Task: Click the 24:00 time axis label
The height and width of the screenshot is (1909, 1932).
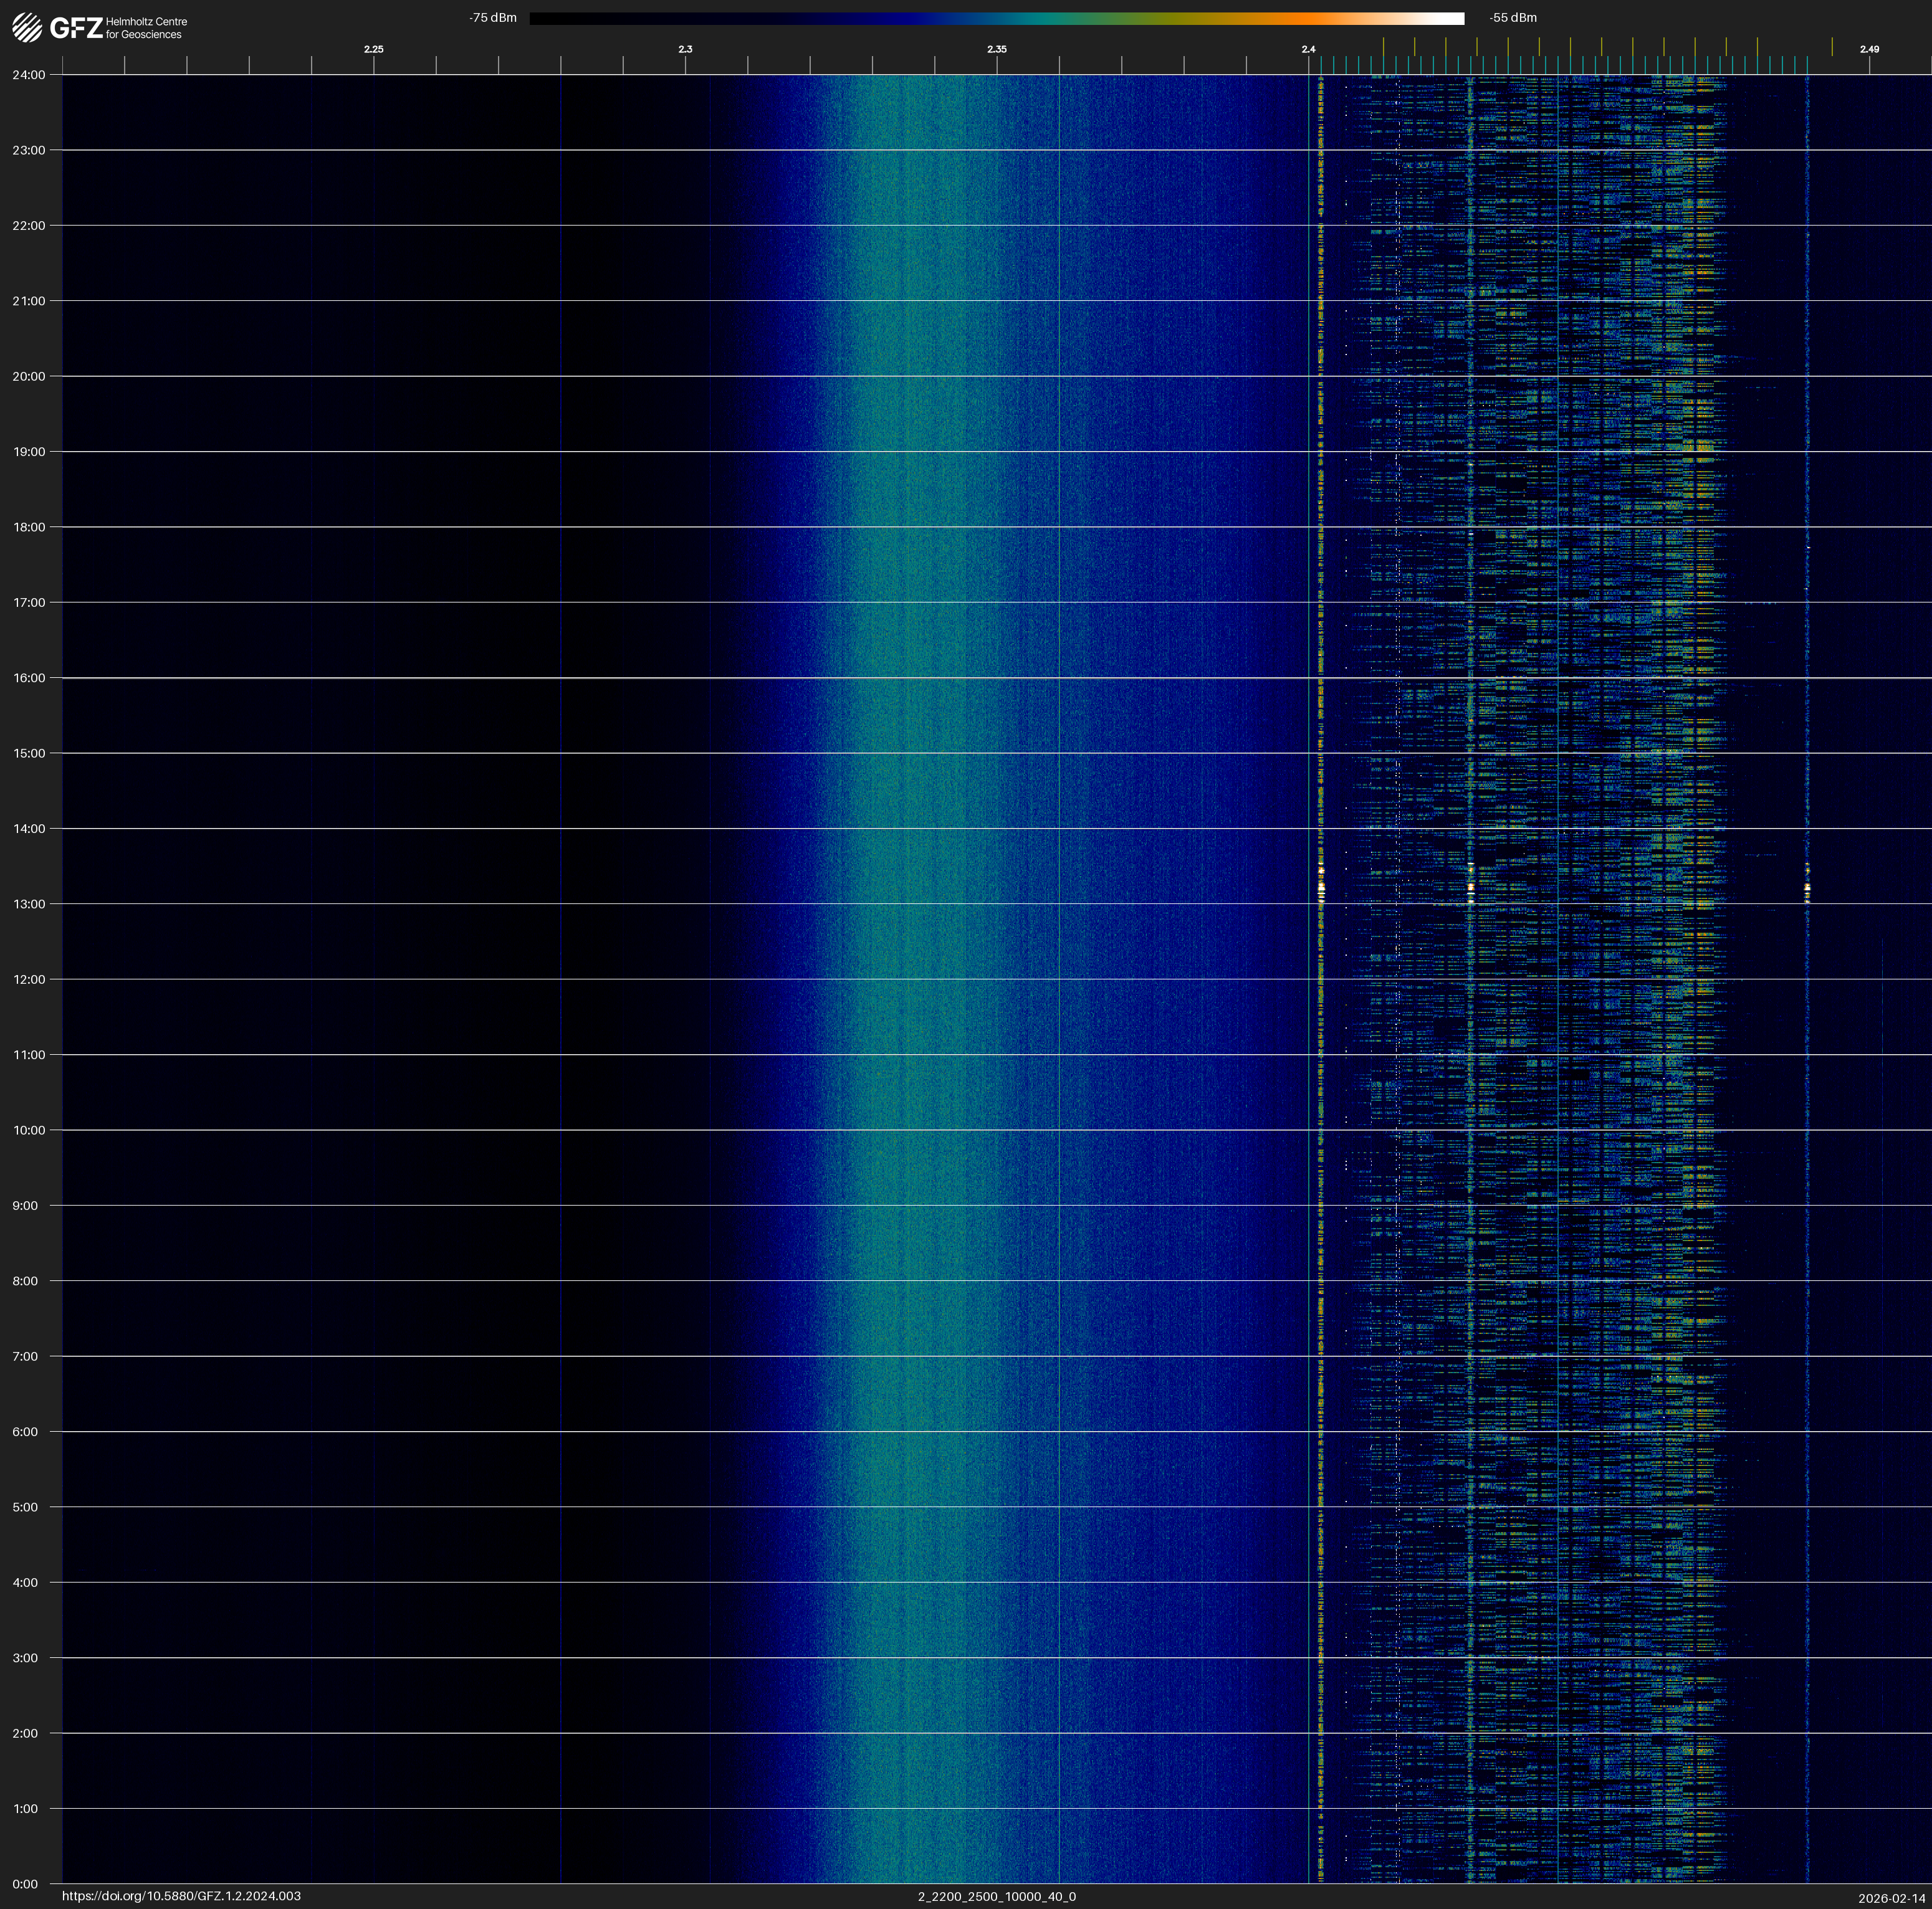Action: [29, 75]
